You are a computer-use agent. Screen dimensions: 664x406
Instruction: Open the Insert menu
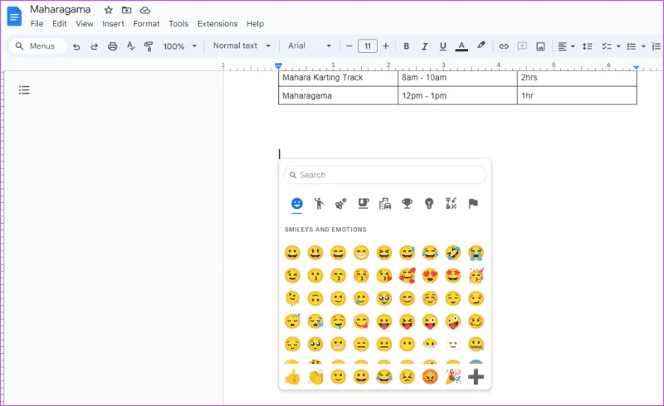pos(113,24)
